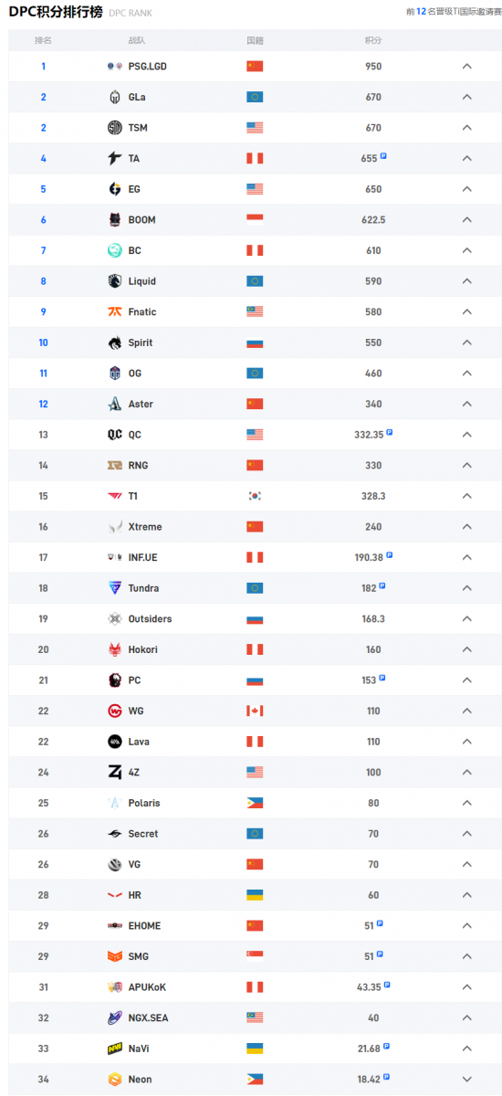The width and height of the screenshot is (502, 1096).
Task: Click the Team Liquid logo icon
Action: click(x=115, y=281)
